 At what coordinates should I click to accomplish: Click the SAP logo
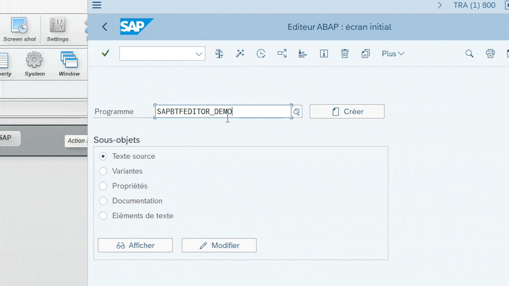[137, 26]
